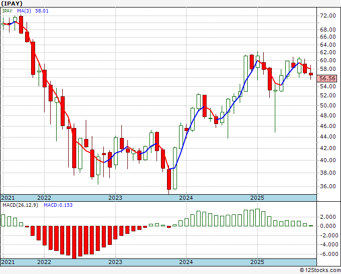Click the (IPAY) chart title
The height and width of the screenshot is (274, 341).
(x=12, y=4)
